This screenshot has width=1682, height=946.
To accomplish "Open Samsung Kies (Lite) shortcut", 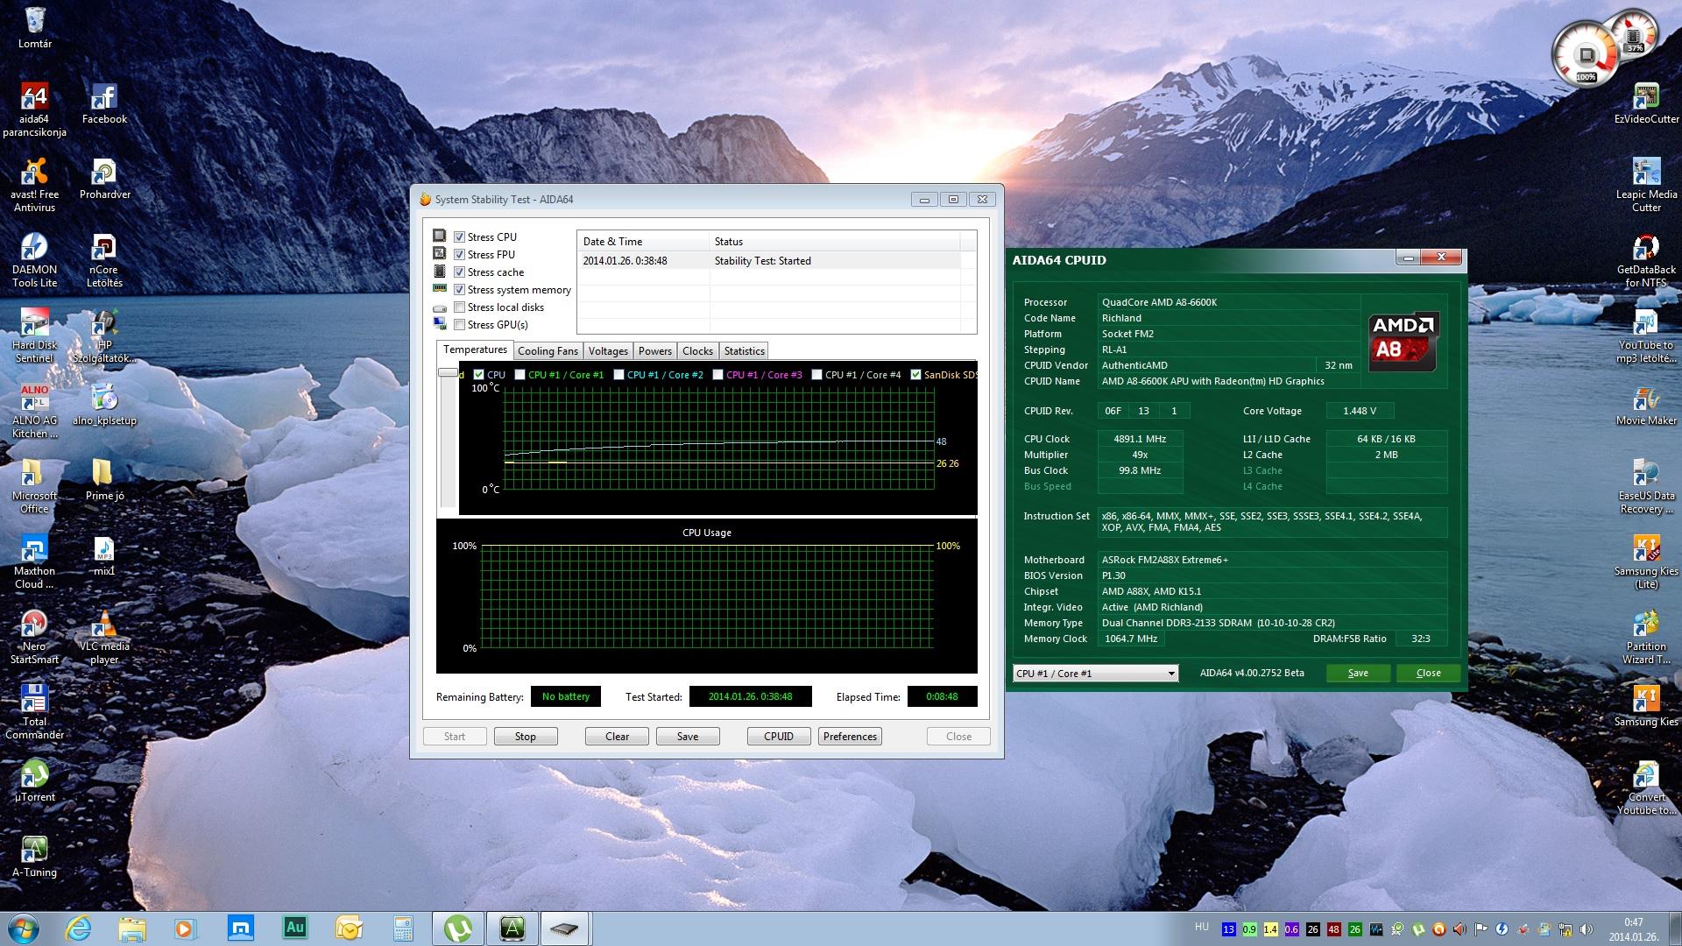I will [1646, 561].
